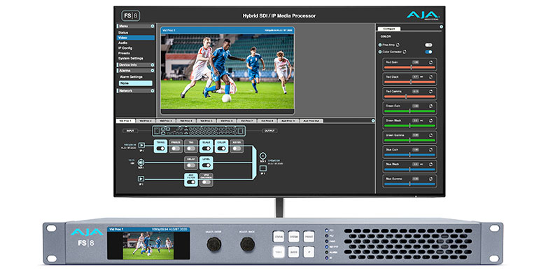Click the reset icon next to Proc Amp
Image resolution: width=560 pixels, height=271 pixels.
[x=398, y=45]
